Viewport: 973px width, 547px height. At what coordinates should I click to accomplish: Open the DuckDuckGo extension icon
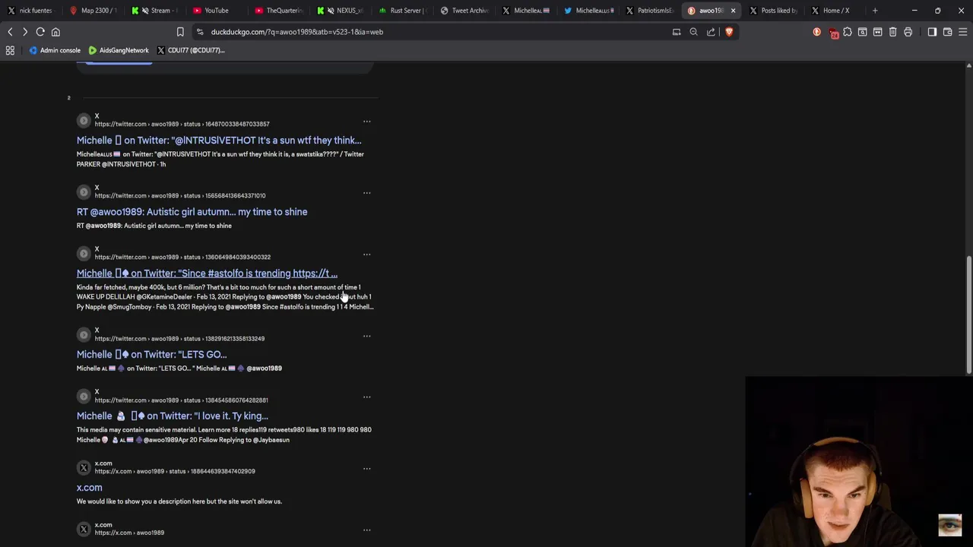coord(817,32)
